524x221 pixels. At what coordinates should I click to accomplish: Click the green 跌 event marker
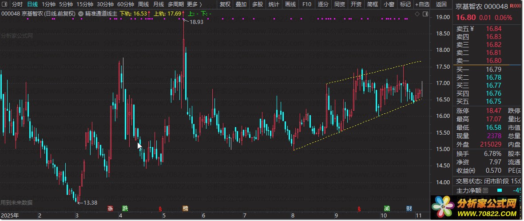[x=125, y=208]
